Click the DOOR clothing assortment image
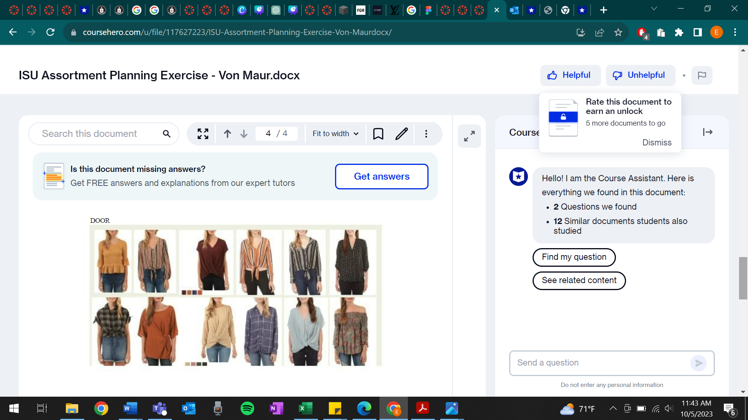748x420 pixels. (236, 295)
